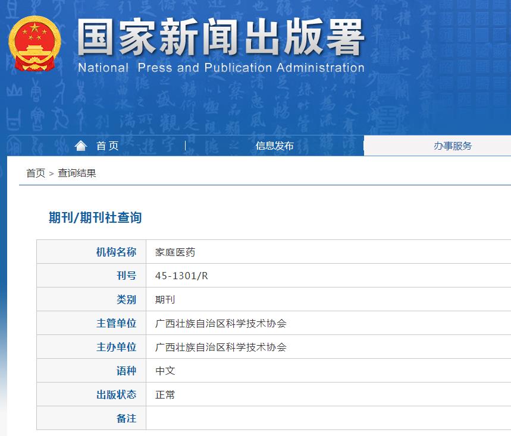Select the empty 备注 field
Screen dimensions: 511x436
click(238, 418)
